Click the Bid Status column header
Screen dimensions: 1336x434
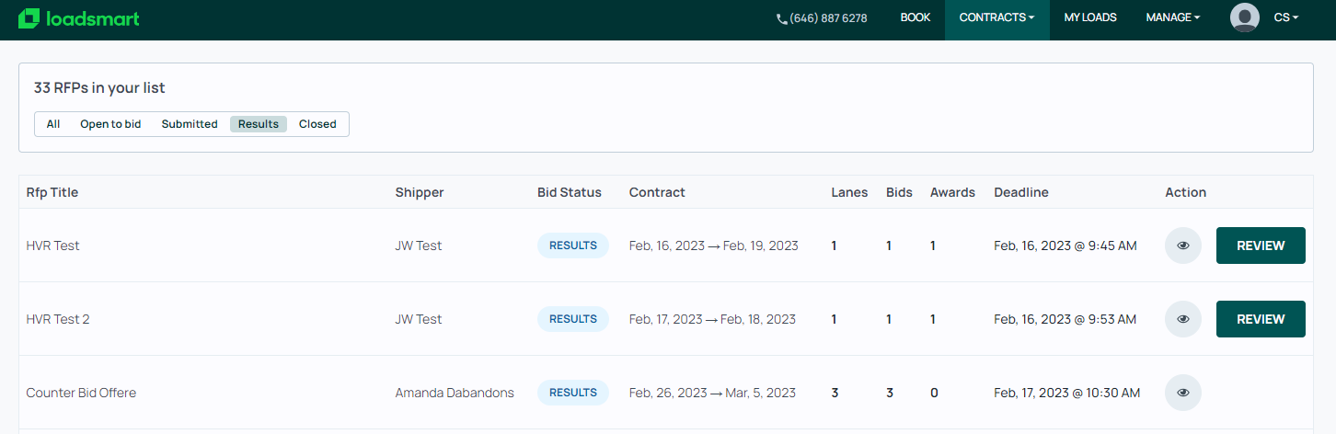click(x=570, y=192)
